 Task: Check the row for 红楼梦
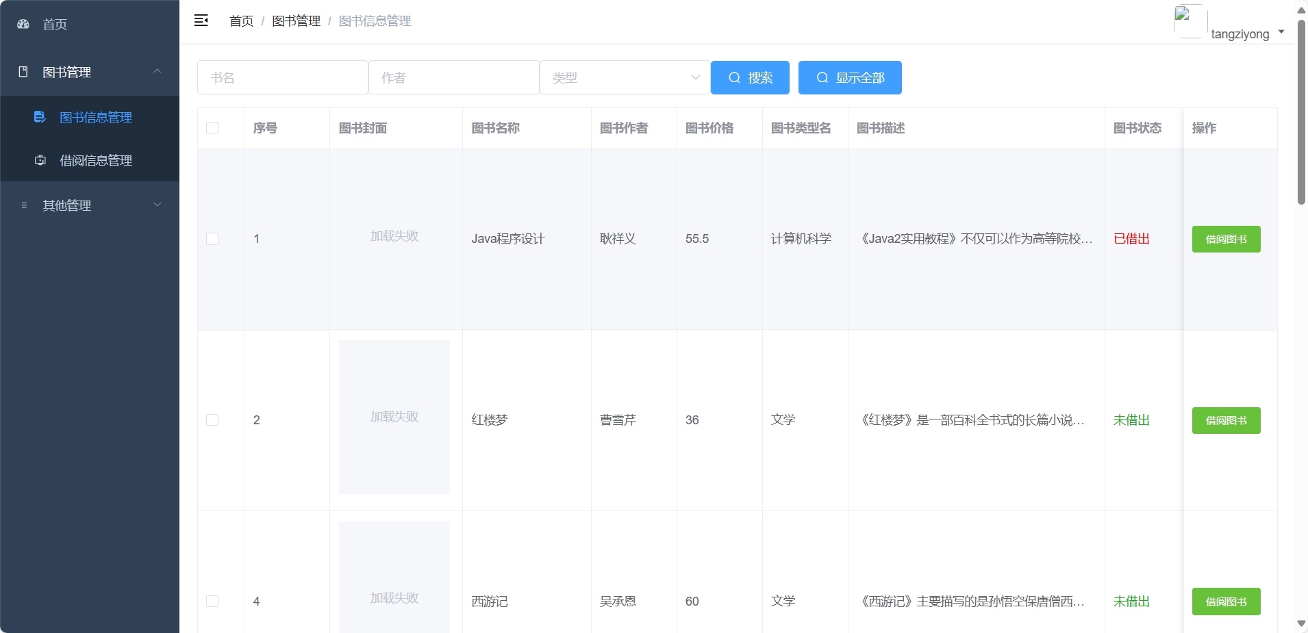[x=212, y=420]
